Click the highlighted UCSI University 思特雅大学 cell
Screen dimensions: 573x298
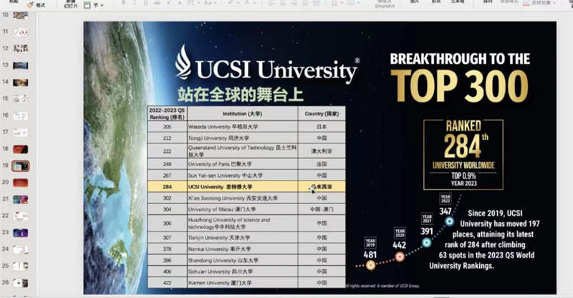[243, 187]
